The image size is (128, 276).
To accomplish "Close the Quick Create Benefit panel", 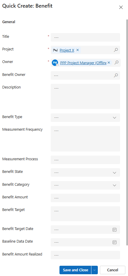I will coord(121,7).
